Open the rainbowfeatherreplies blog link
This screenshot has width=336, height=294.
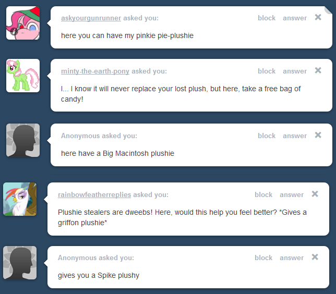94,194
